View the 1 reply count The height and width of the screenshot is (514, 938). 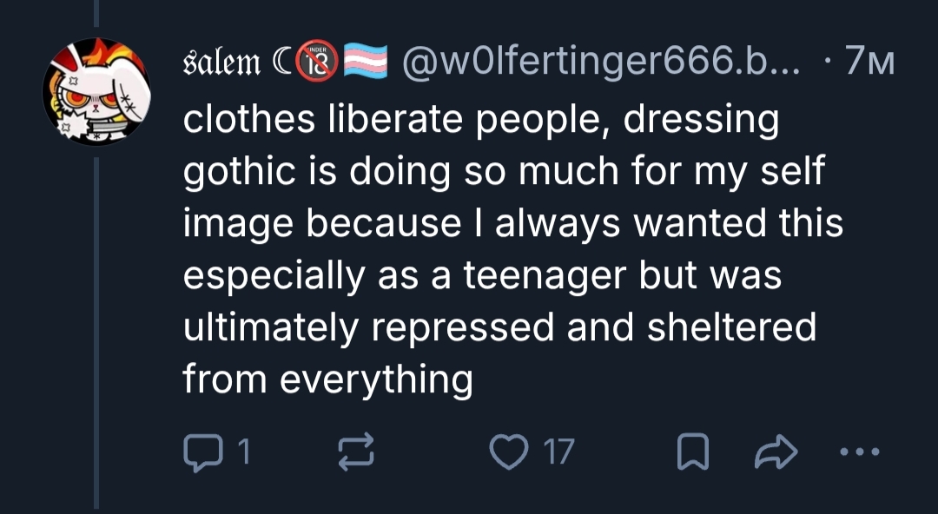244,451
